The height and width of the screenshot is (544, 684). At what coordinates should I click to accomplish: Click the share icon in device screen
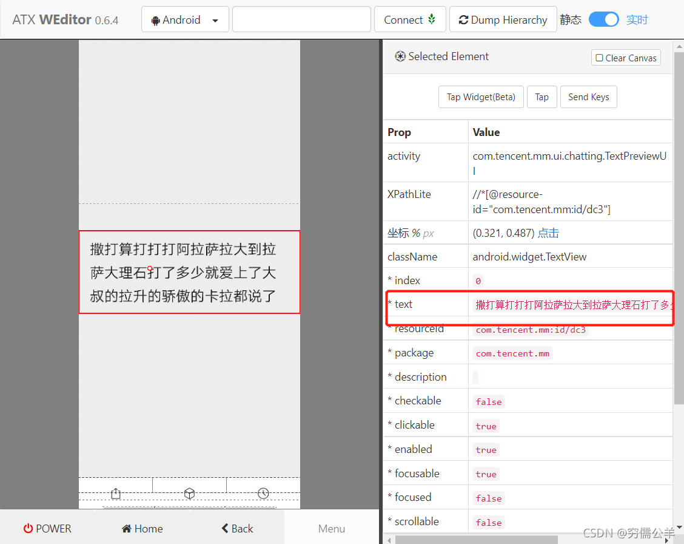(x=116, y=494)
